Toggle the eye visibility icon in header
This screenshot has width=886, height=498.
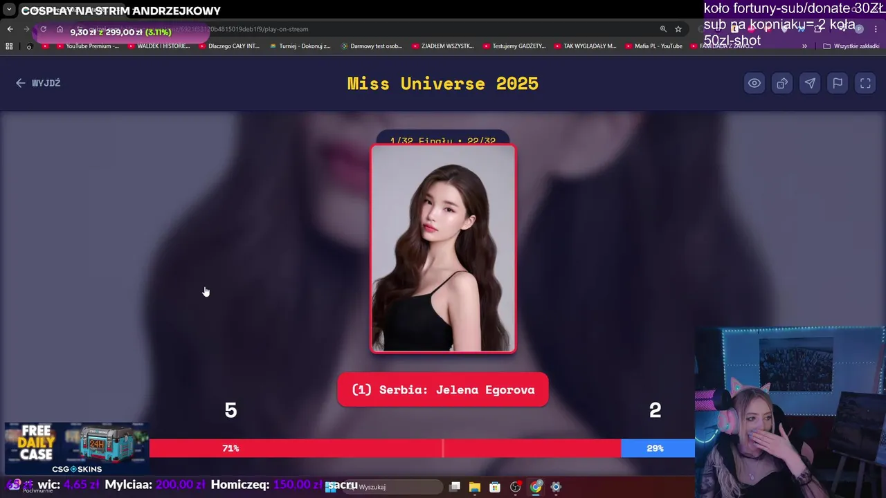pos(754,83)
